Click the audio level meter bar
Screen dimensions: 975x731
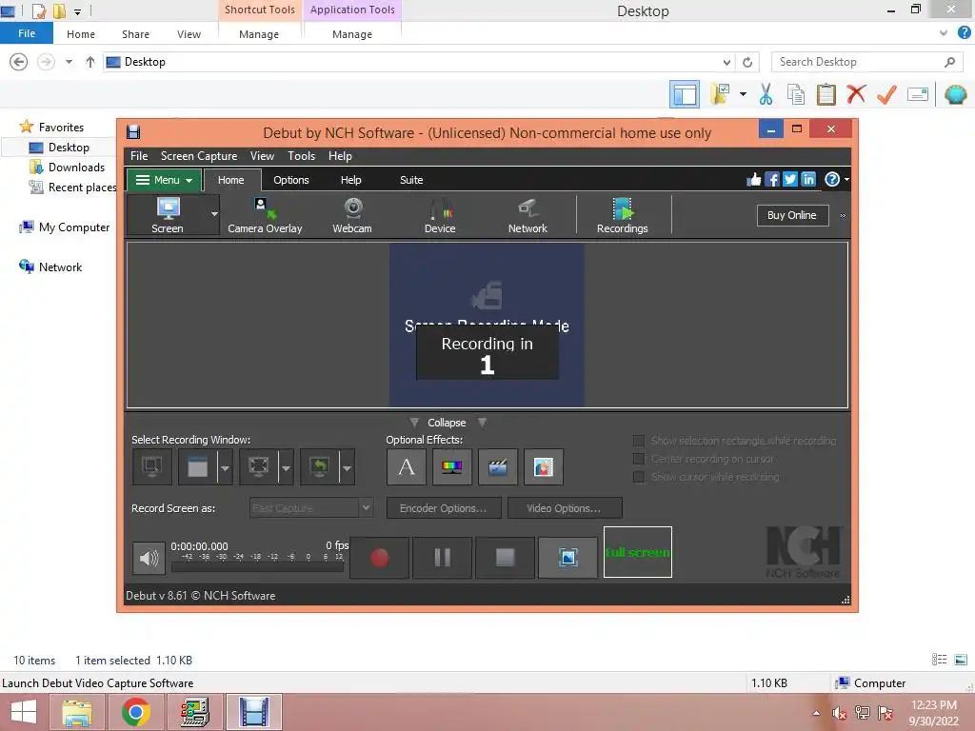click(257, 567)
